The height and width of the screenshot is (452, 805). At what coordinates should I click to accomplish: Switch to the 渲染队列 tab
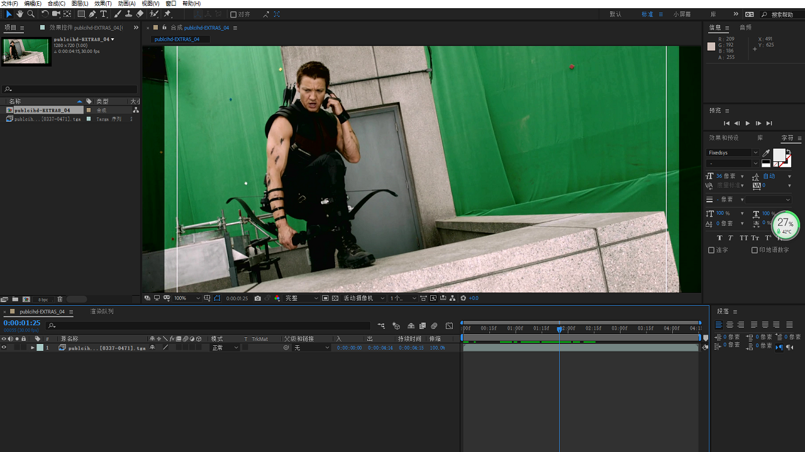(x=102, y=311)
